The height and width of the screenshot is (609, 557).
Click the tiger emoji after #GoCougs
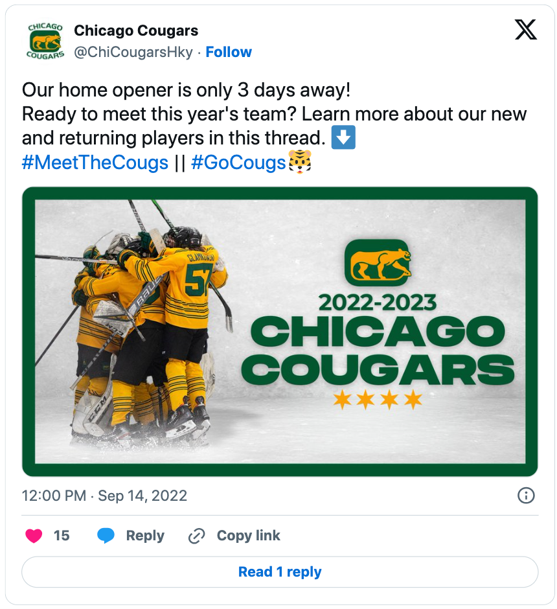(299, 162)
